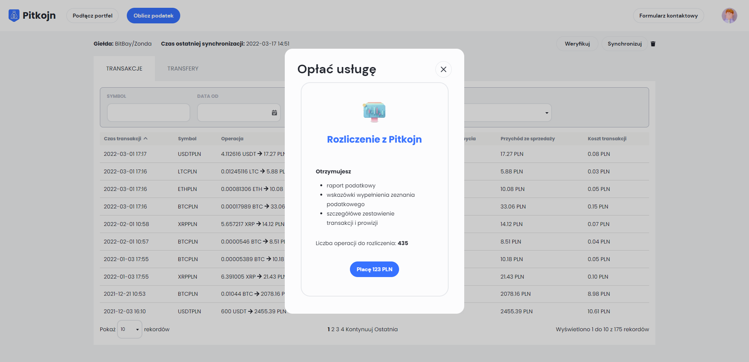Click the LTCPLN symbol cell
The image size is (749, 362).
click(187, 171)
